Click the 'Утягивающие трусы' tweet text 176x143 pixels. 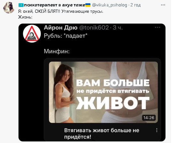(82, 11)
